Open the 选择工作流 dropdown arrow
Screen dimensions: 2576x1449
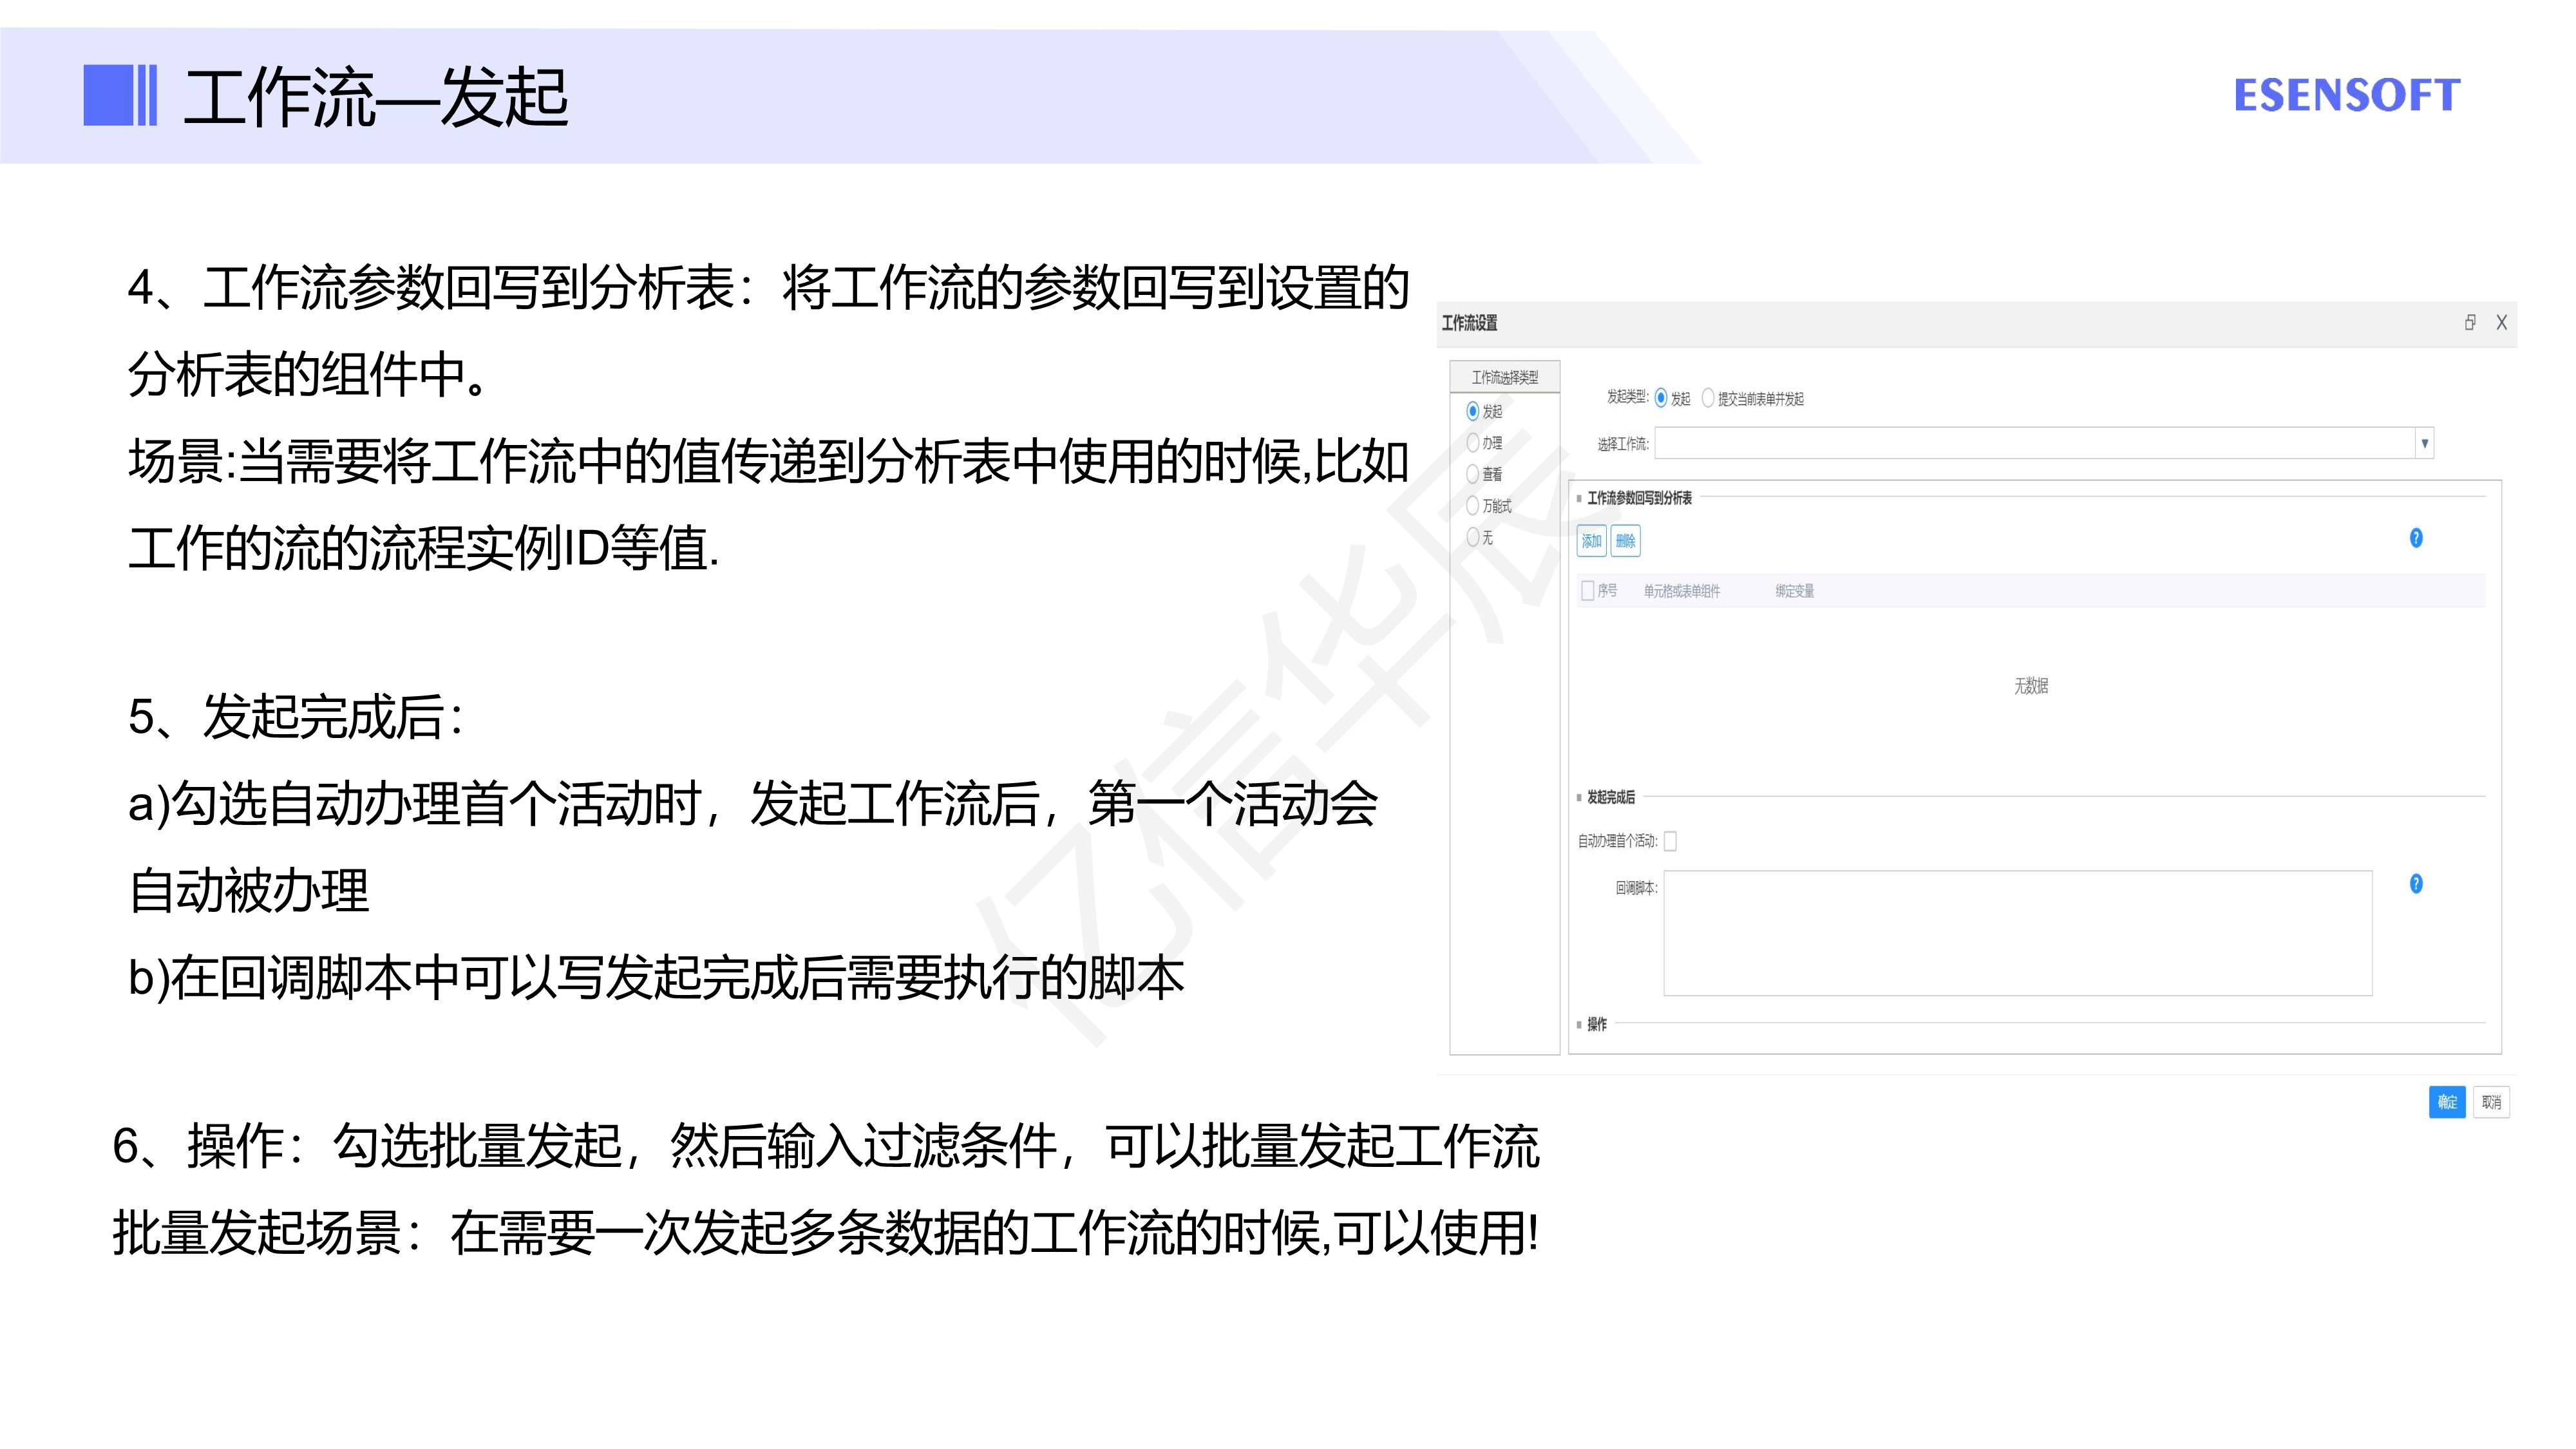point(2424,443)
